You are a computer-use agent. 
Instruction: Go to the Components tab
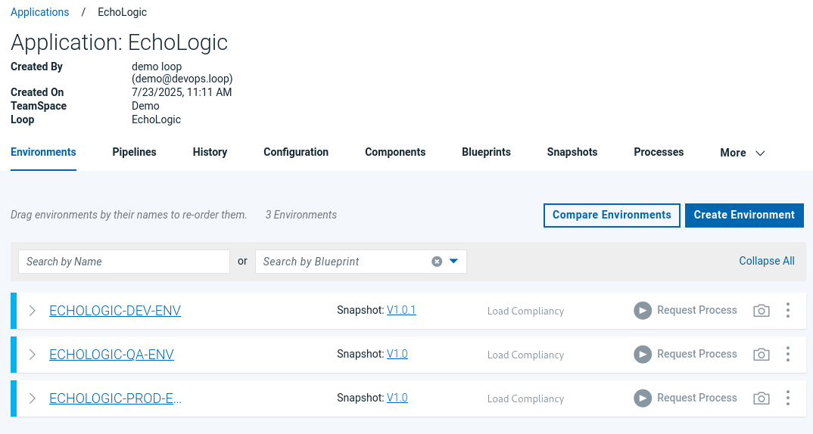pos(395,152)
